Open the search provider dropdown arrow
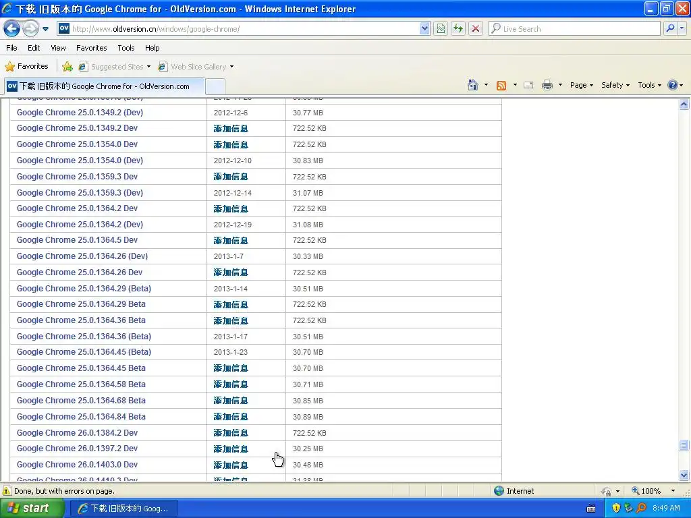The height and width of the screenshot is (518, 691). point(682,29)
